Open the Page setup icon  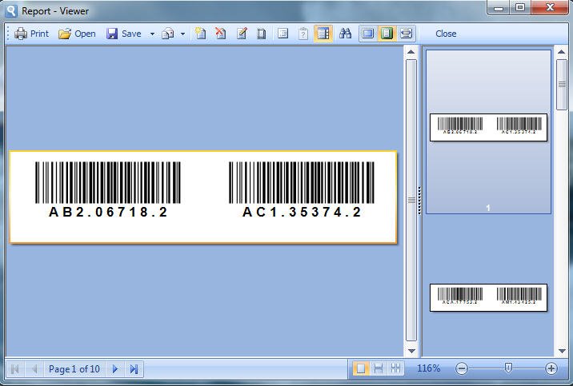tap(261, 34)
